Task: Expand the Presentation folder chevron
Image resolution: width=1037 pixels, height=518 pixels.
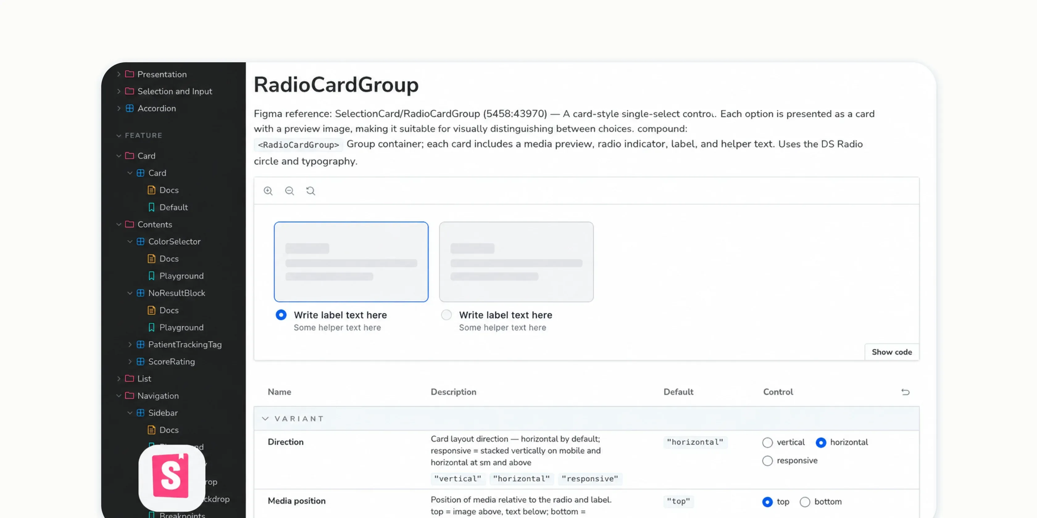Action: (119, 74)
